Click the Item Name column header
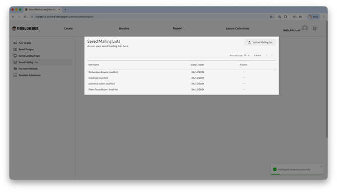 (94, 65)
